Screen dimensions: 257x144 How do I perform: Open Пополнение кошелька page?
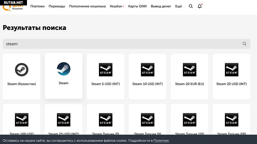[87, 6]
